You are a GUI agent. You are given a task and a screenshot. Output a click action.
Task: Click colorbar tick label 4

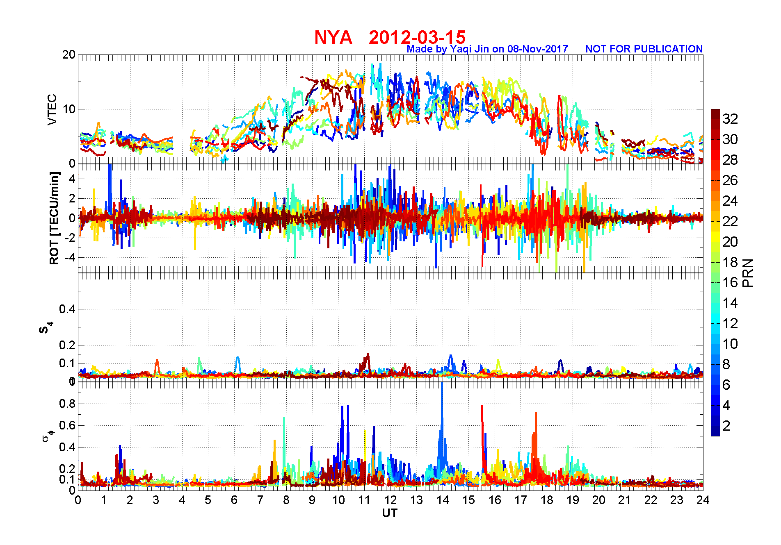pos(726,405)
